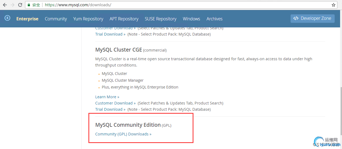Click the MySQL Cluster CGE heading
Screen dimensions: 342x149
tap(119, 50)
